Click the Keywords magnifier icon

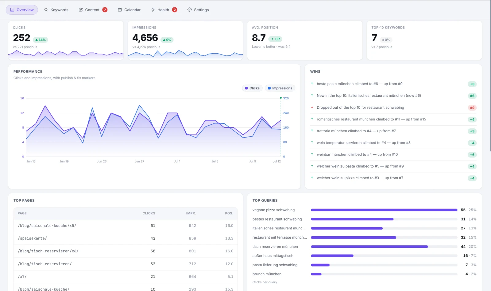[46, 10]
